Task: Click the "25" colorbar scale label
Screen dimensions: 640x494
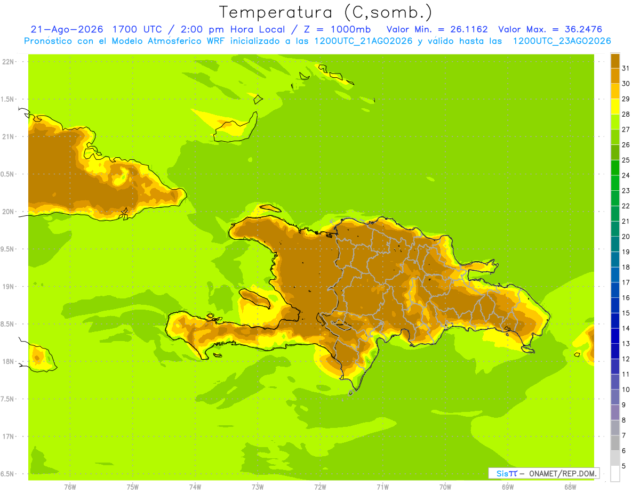Action: coord(626,160)
